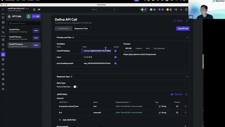The image size is (225, 127).
Task: Select the API Calls sidebar icon
Action: (3, 54)
